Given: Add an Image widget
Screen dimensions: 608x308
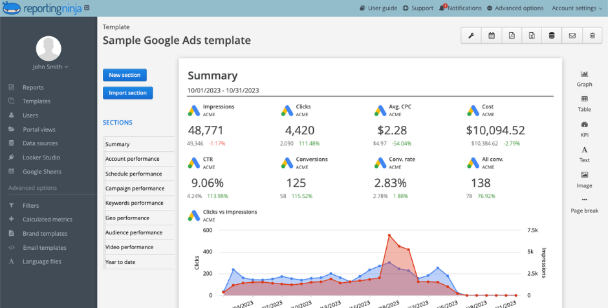Looking at the screenshot, I should coord(584,180).
